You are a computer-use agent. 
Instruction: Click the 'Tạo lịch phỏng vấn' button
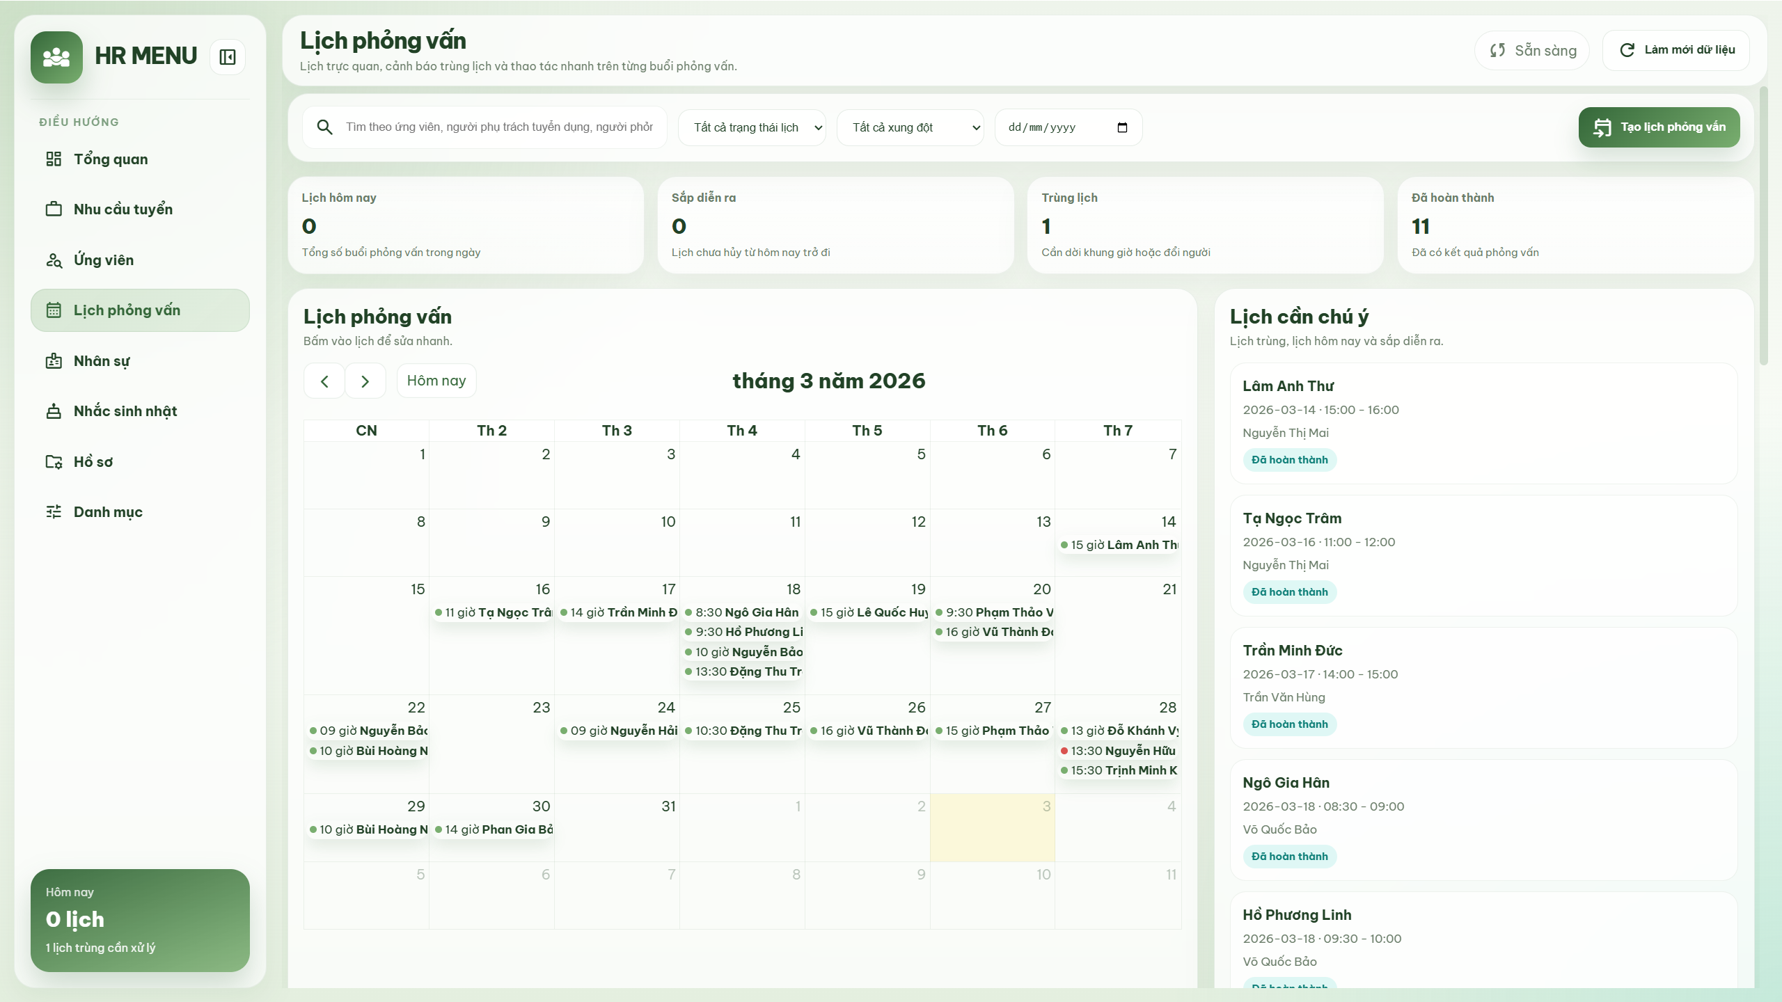(1659, 127)
